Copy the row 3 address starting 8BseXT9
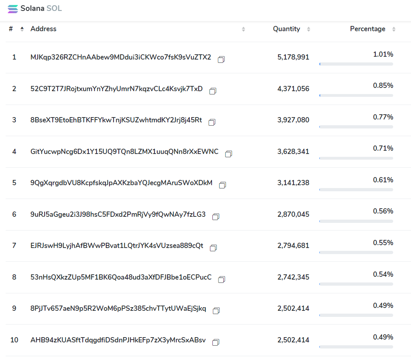 point(212,122)
